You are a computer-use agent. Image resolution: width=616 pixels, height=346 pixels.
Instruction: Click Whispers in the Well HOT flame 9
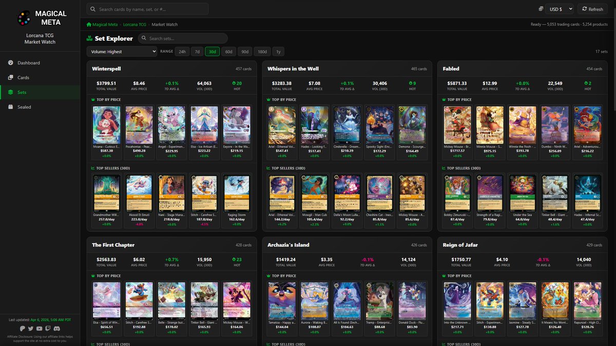click(411, 83)
